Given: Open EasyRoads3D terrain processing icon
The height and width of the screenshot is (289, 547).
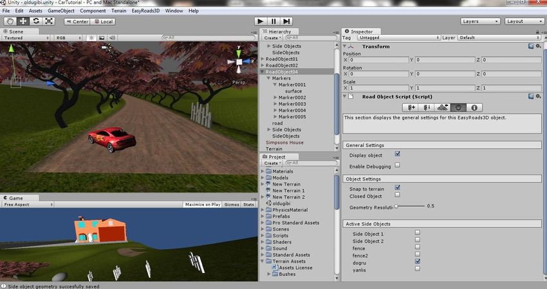Looking at the screenshot, I should point(442,107).
